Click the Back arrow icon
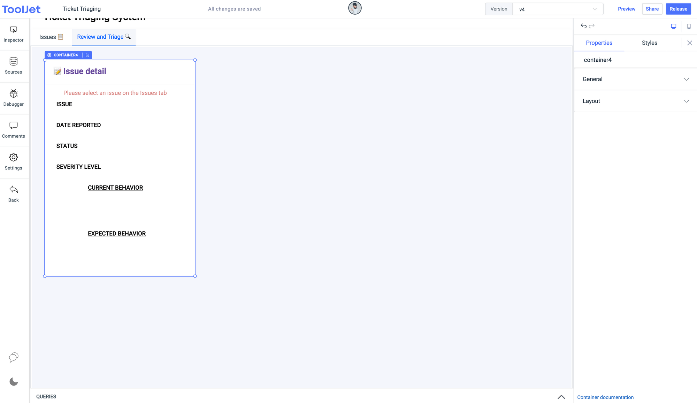The width and height of the screenshot is (697, 403). pos(14,193)
